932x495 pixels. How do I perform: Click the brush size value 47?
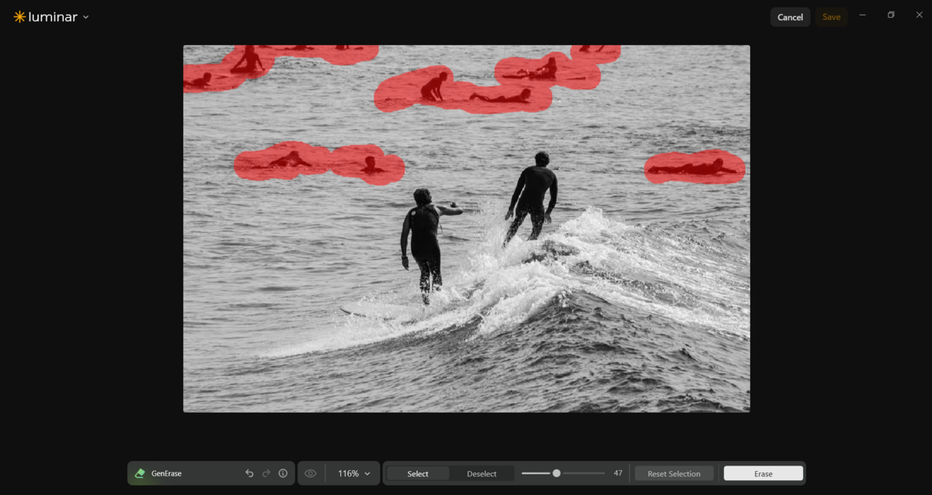point(618,473)
